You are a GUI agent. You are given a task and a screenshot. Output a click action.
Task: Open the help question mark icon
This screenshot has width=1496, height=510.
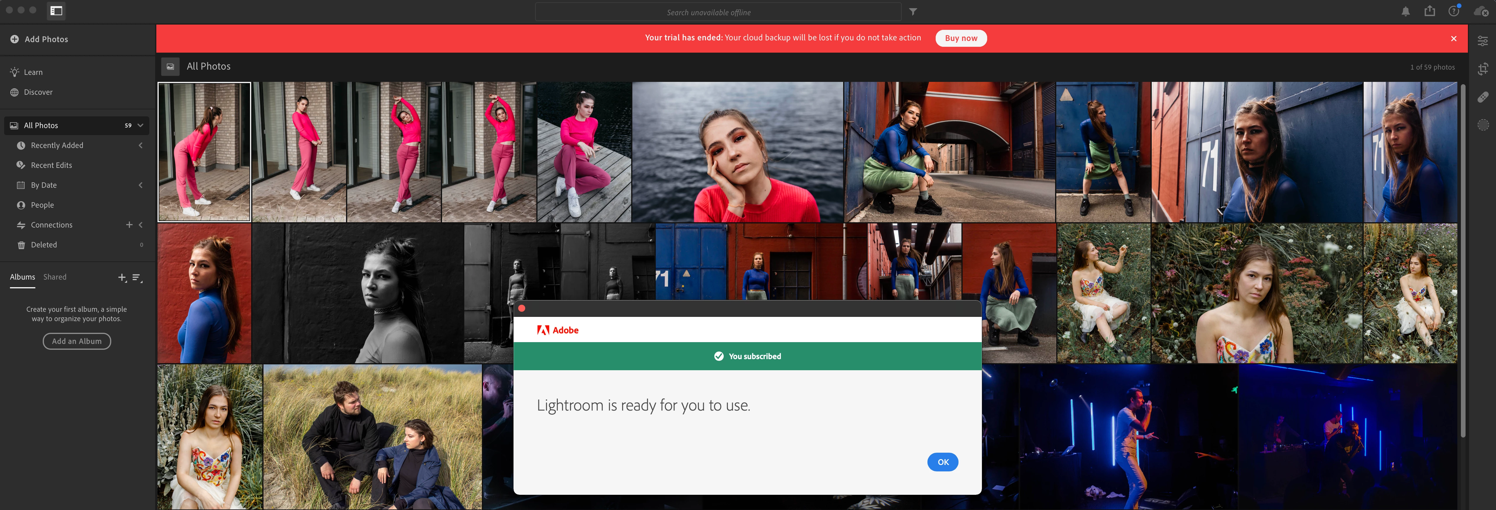(1454, 12)
